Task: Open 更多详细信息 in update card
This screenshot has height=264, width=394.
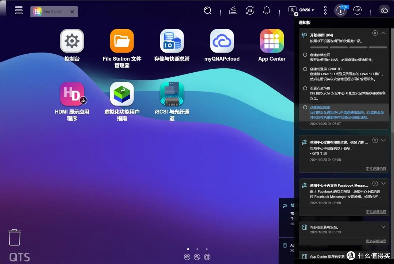Action: [x=376, y=241]
